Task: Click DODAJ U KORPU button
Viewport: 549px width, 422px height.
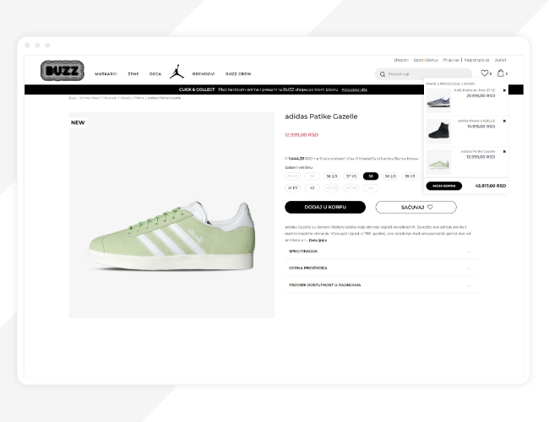Action: pyautogui.click(x=325, y=207)
